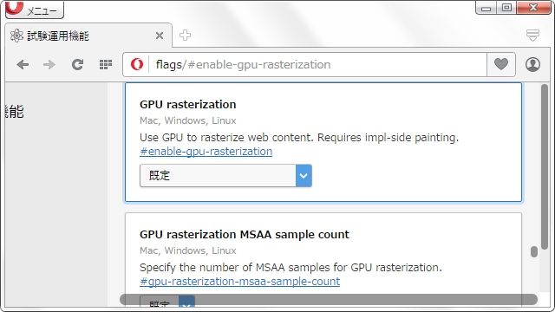Close the 試験運用機能 tab
The height and width of the screenshot is (312, 555).
point(160,36)
